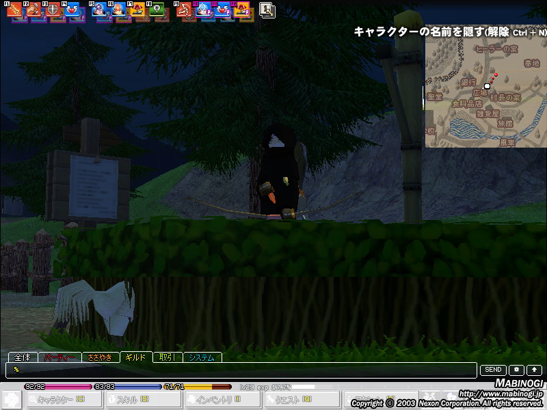Select the ギルド chat tab
Image resolution: width=547 pixels, height=410 pixels.
coord(136,357)
